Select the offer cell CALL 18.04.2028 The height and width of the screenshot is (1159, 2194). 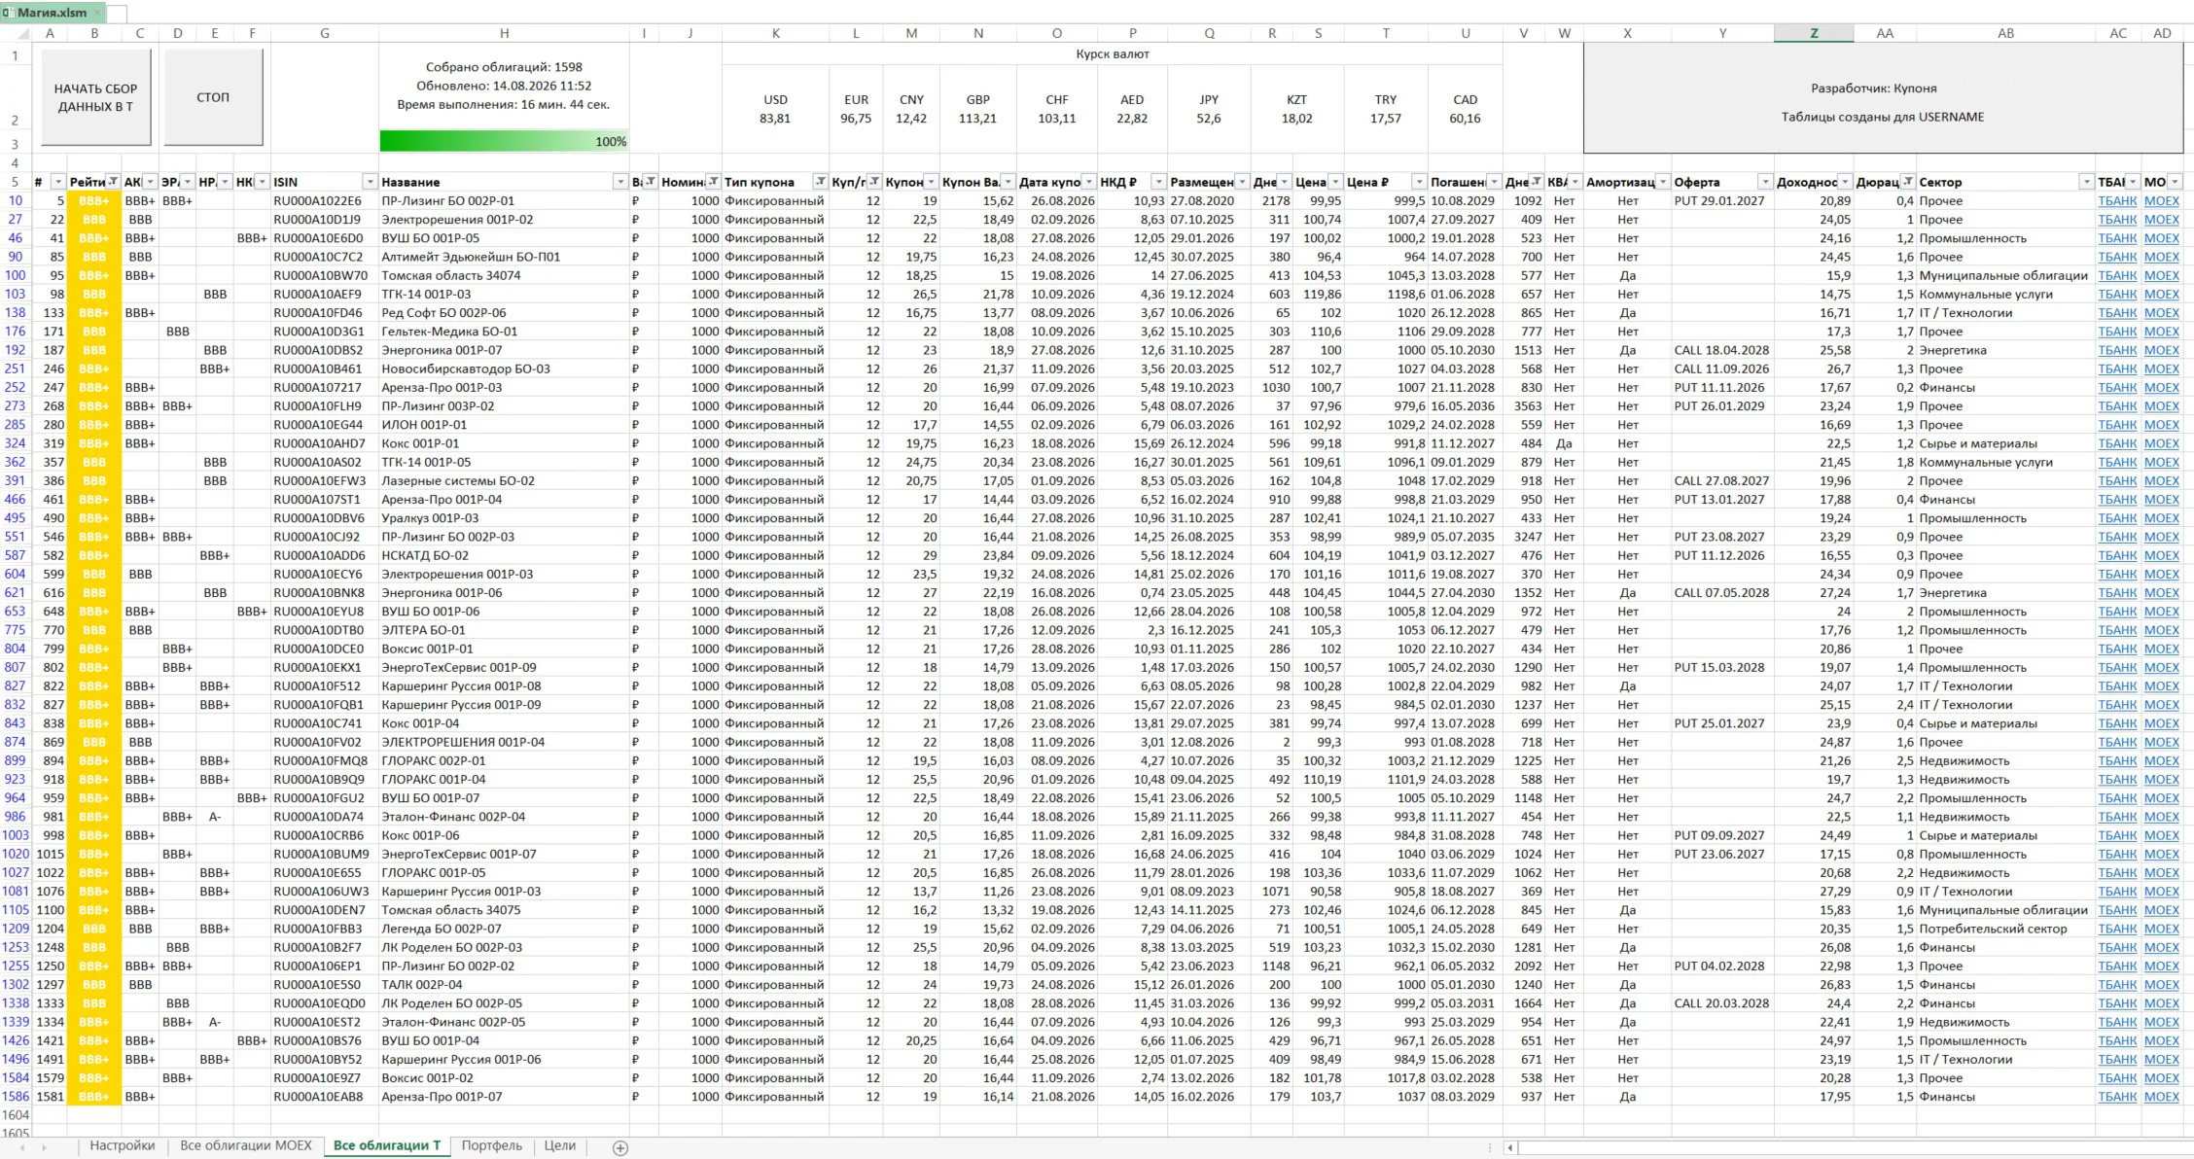1722,350
